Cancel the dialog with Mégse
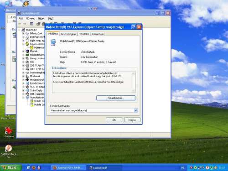The height and width of the screenshot is (171, 228). coord(132,120)
